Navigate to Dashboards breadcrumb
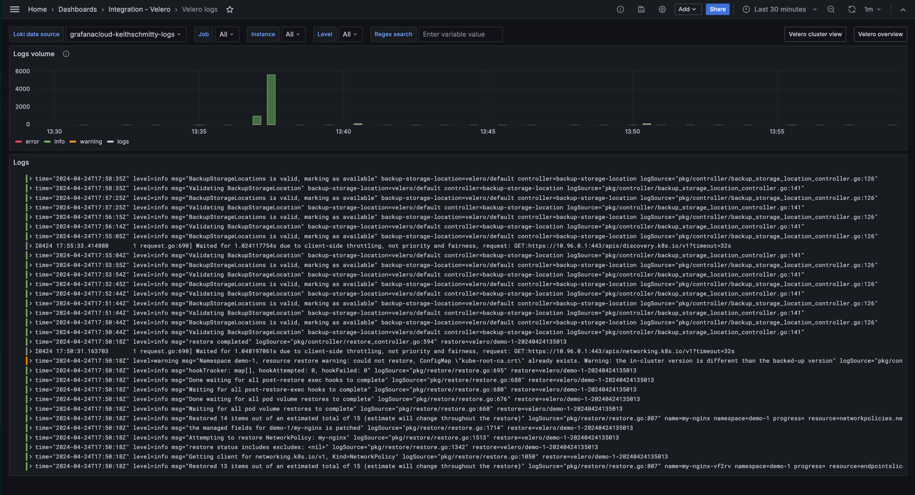 pyautogui.click(x=78, y=10)
